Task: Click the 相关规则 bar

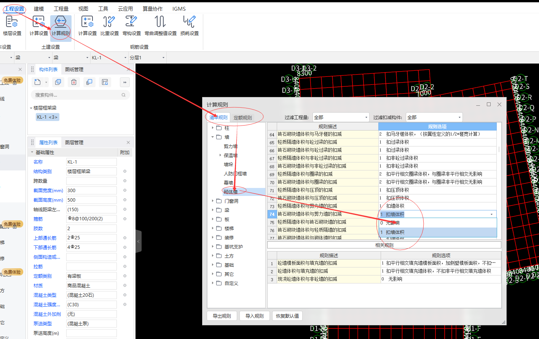Action: 384,245
